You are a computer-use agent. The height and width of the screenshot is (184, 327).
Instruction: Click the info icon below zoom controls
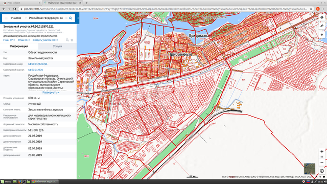(x=322, y=171)
